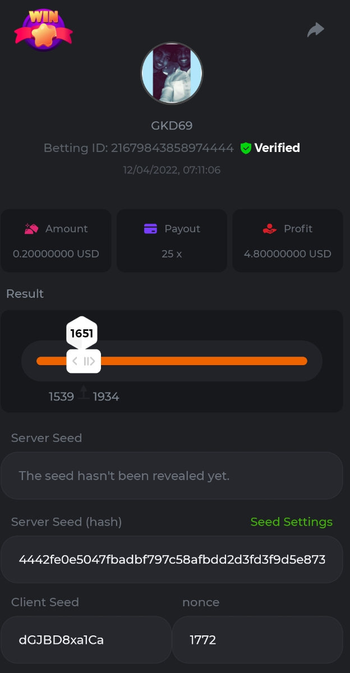Image resolution: width=350 pixels, height=673 pixels.
Task: Click the unrevealed Server Seed field
Action: tap(172, 476)
